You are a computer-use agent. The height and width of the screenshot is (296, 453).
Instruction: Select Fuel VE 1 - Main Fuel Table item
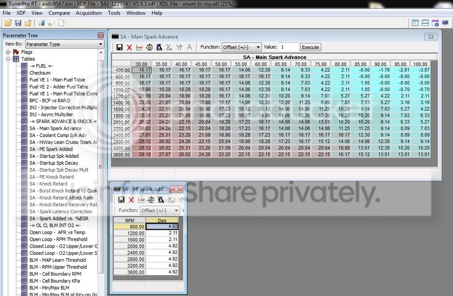coord(57,80)
